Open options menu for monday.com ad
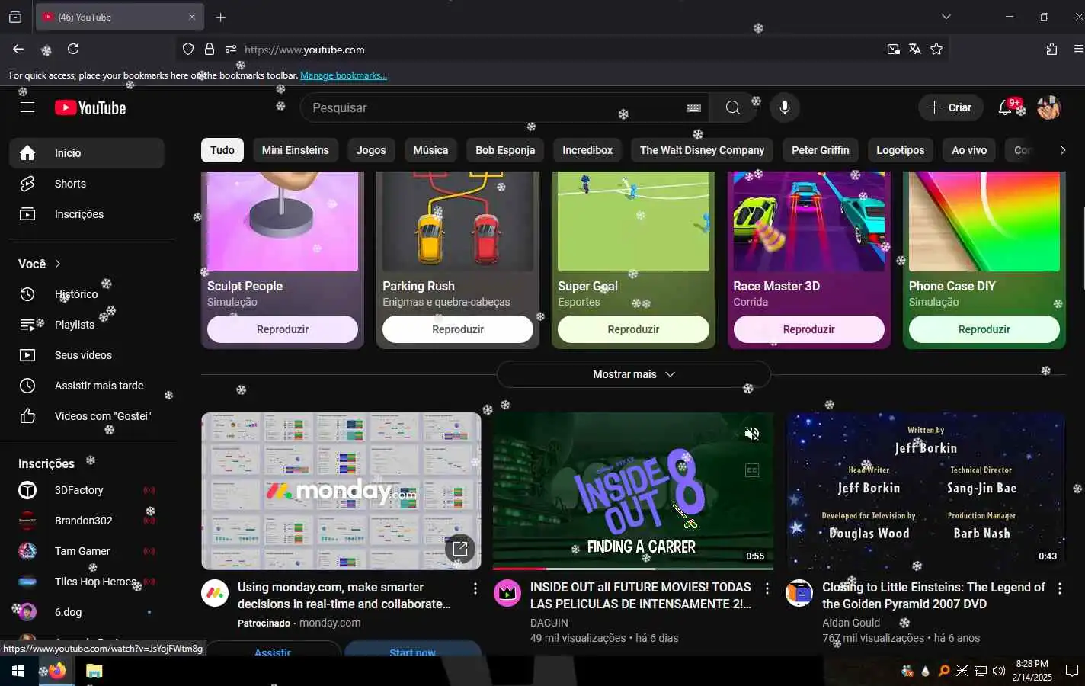 [475, 588]
